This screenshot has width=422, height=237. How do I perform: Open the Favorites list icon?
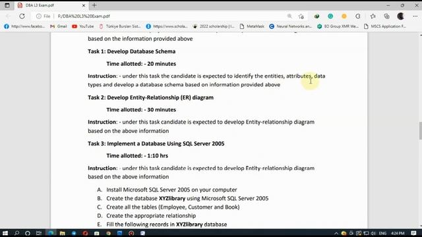click(x=373, y=16)
